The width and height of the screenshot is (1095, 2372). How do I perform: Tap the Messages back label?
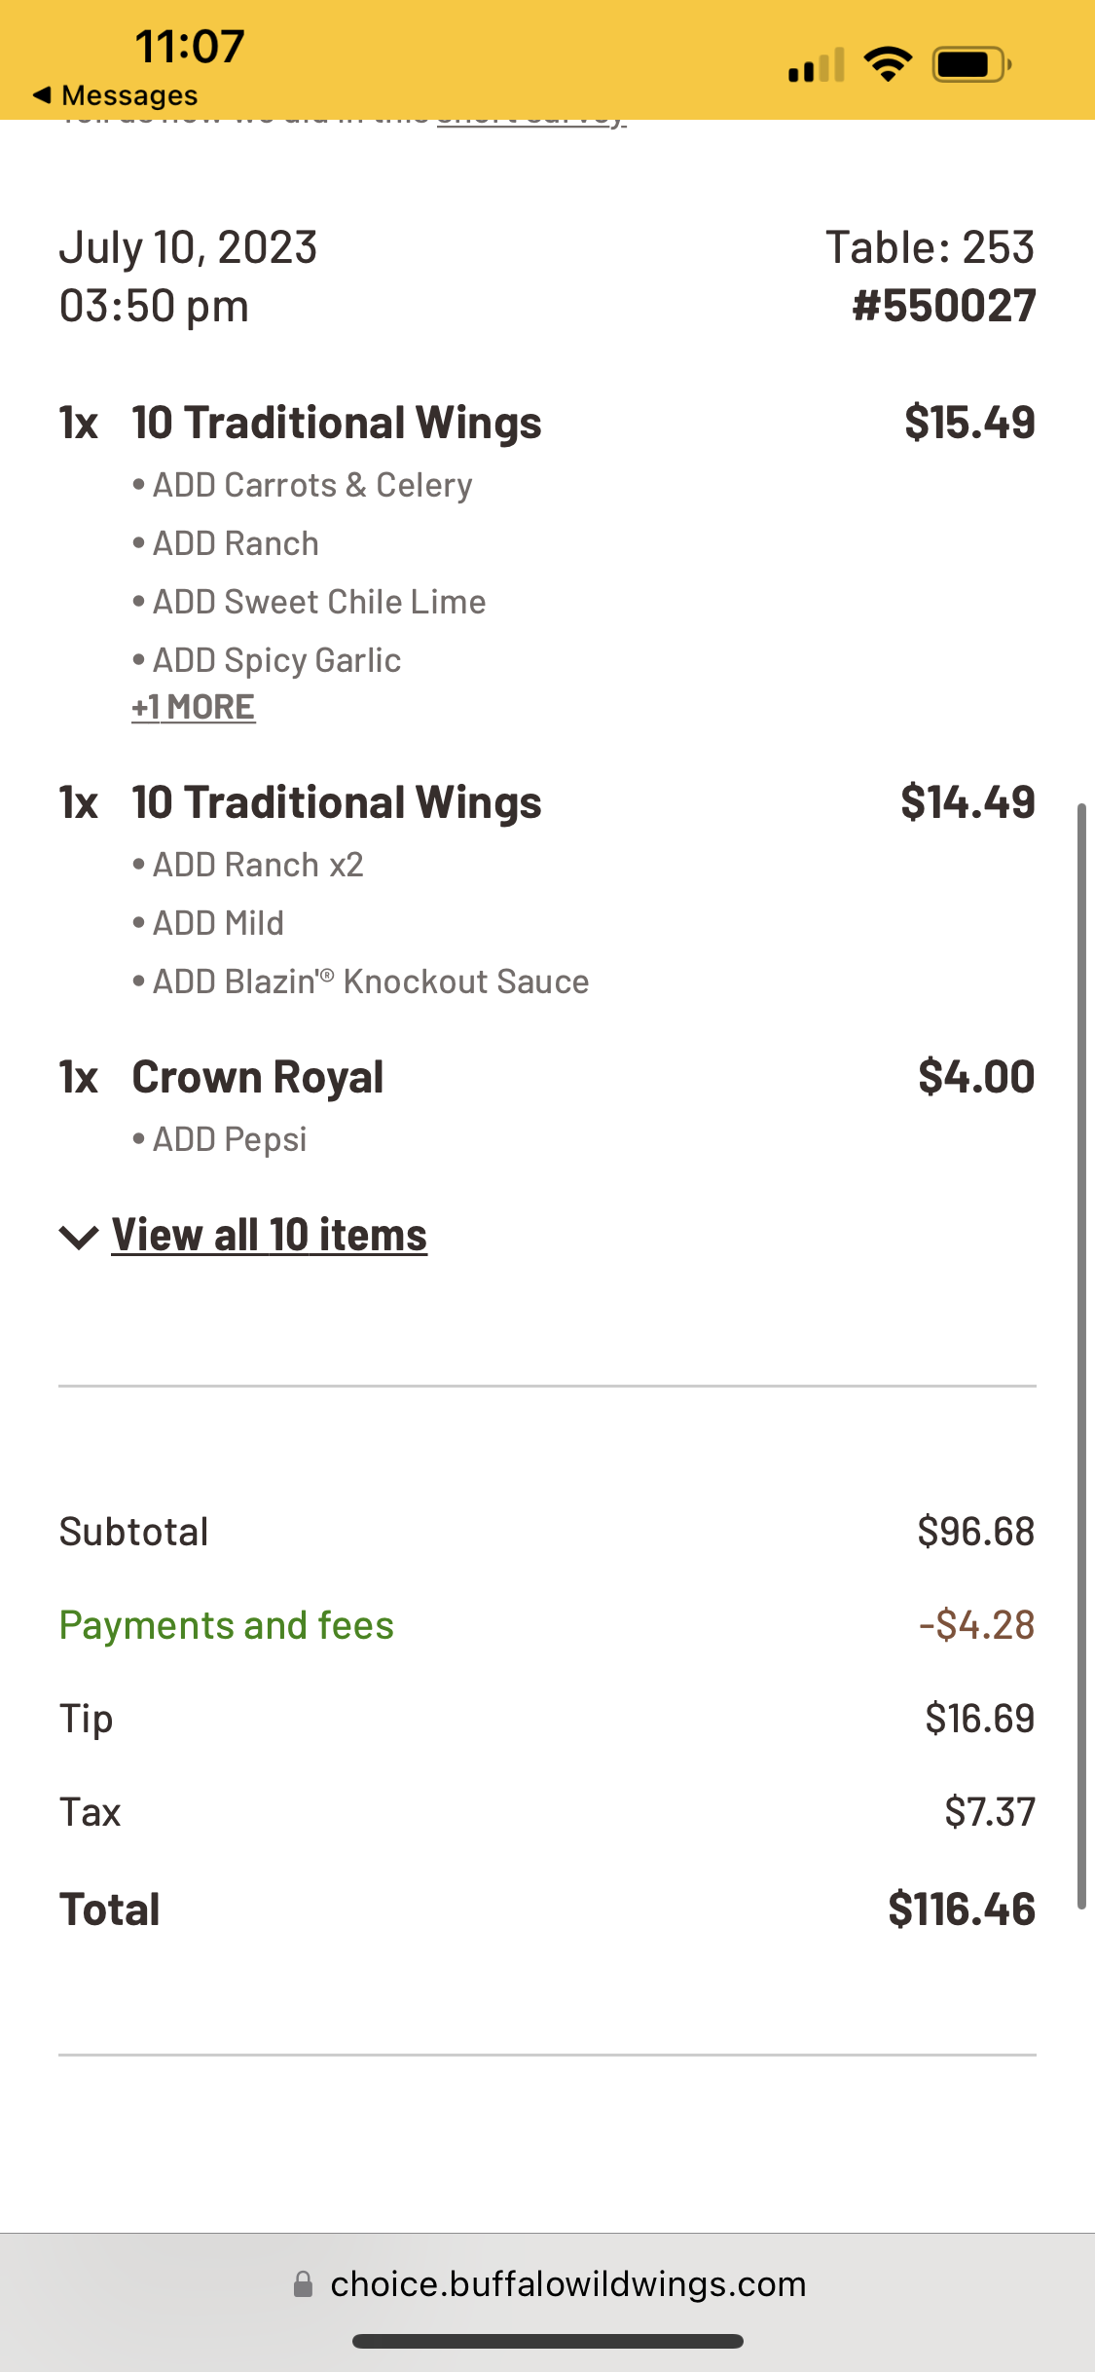click(129, 95)
